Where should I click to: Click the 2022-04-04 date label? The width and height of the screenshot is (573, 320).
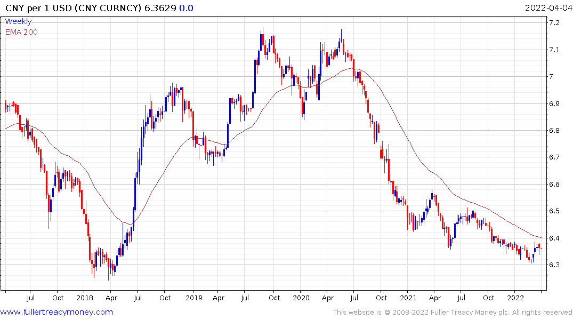pyautogui.click(x=548, y=8)
